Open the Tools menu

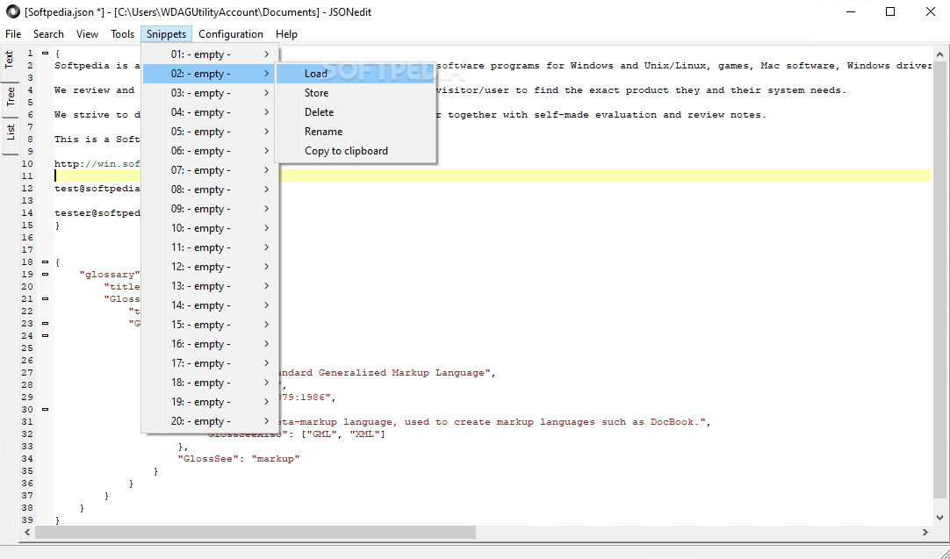click(122, 34)
